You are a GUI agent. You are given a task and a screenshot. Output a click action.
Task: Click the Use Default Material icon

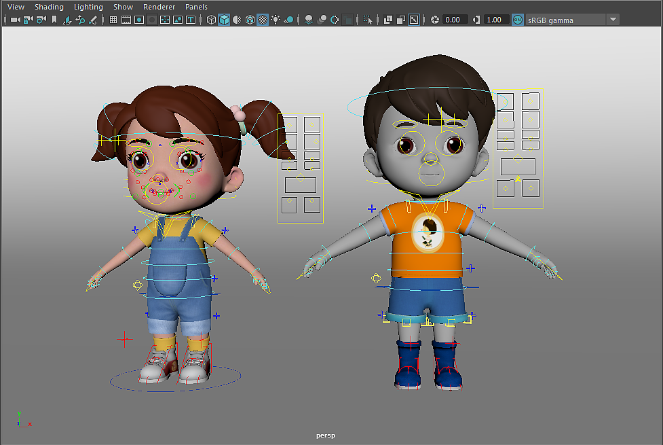(237, 20)
